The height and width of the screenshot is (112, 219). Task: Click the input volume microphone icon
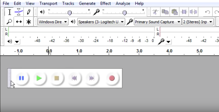[x=96, y=12]
